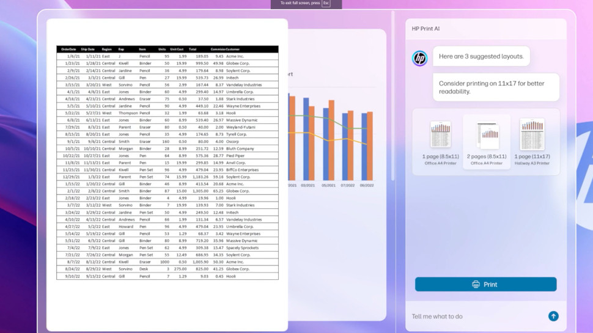Click the 9/10/22 order date cell
Viewport: 593px width, 333px height.
pyautogui.click(x=73, y=276)
